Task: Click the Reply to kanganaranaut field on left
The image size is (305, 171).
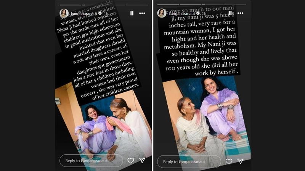Action: click(91, 161)
